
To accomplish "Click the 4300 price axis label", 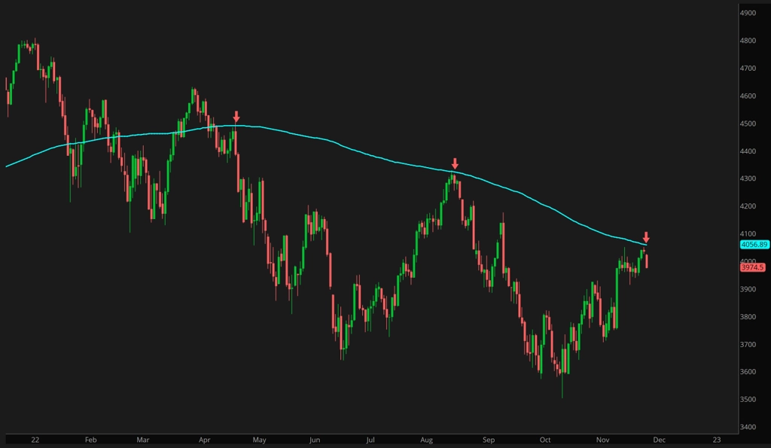I will coord(748,178).
